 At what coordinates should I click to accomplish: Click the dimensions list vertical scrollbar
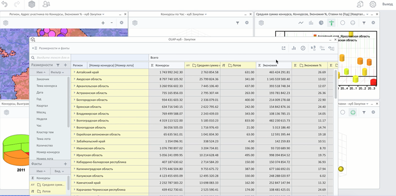pos(68,102)
